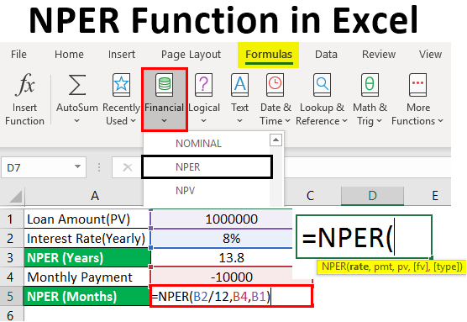Switch to the View tab
Viewport: 467px width, 322px height.
point(430,55)
